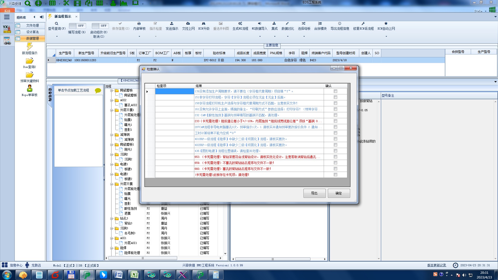
Task: Open the 新流程指示 lightning icon in sidebar
Action: (x=30, y=47)
